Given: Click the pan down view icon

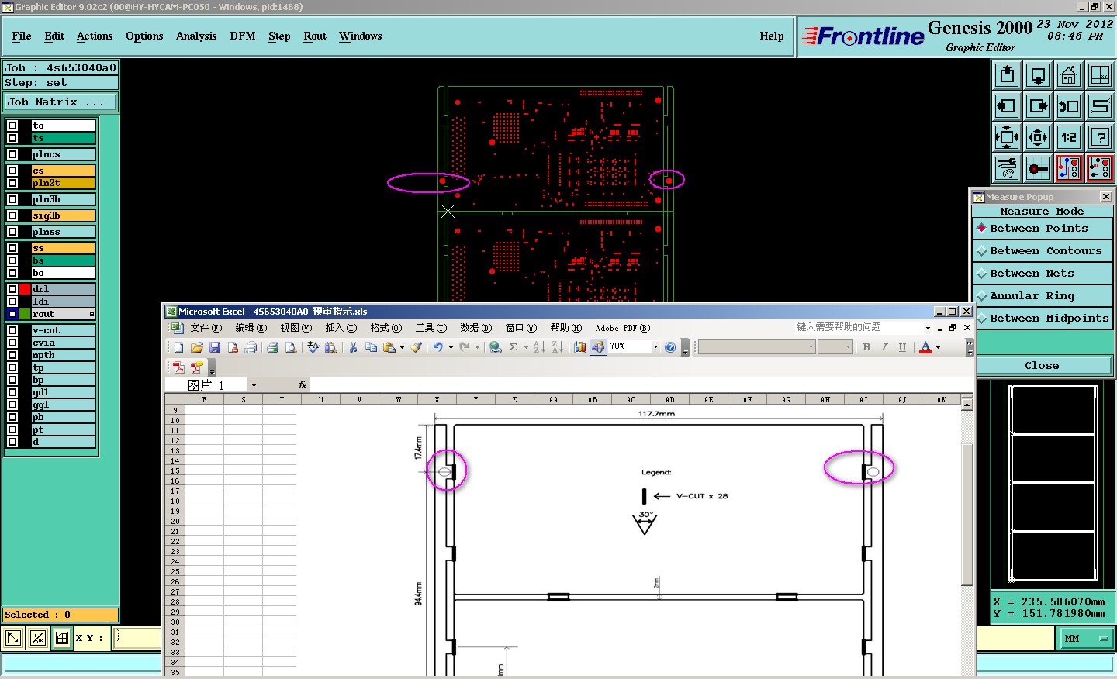Looking at the screenshot, I should [x=1038, y=75].
